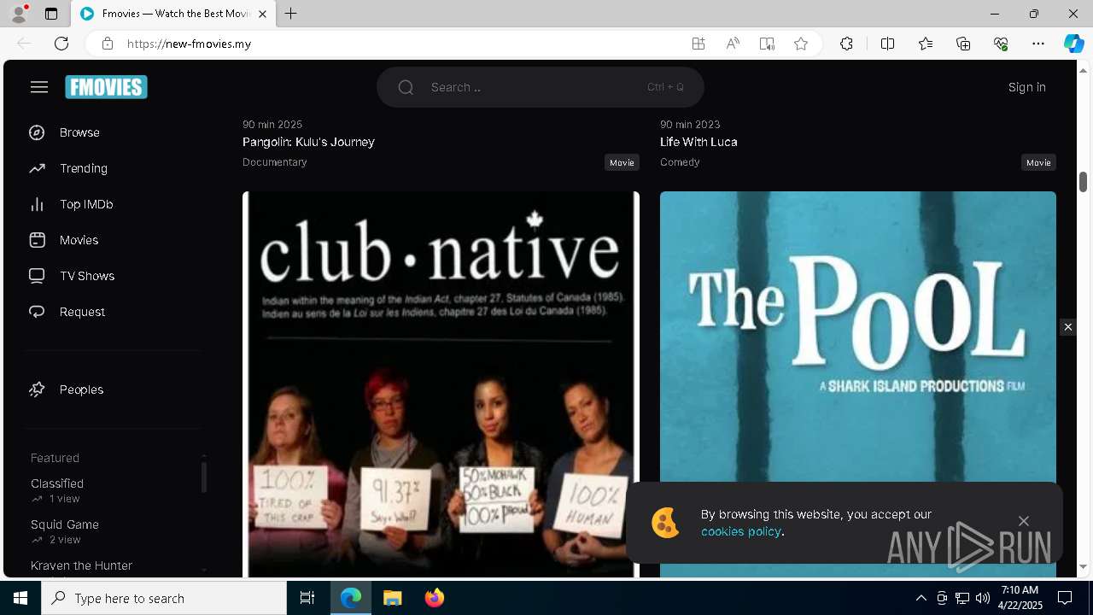This screenshot has height=615, width=1093.
Task: Open the Favorites list icon
Action: (926, 44)
